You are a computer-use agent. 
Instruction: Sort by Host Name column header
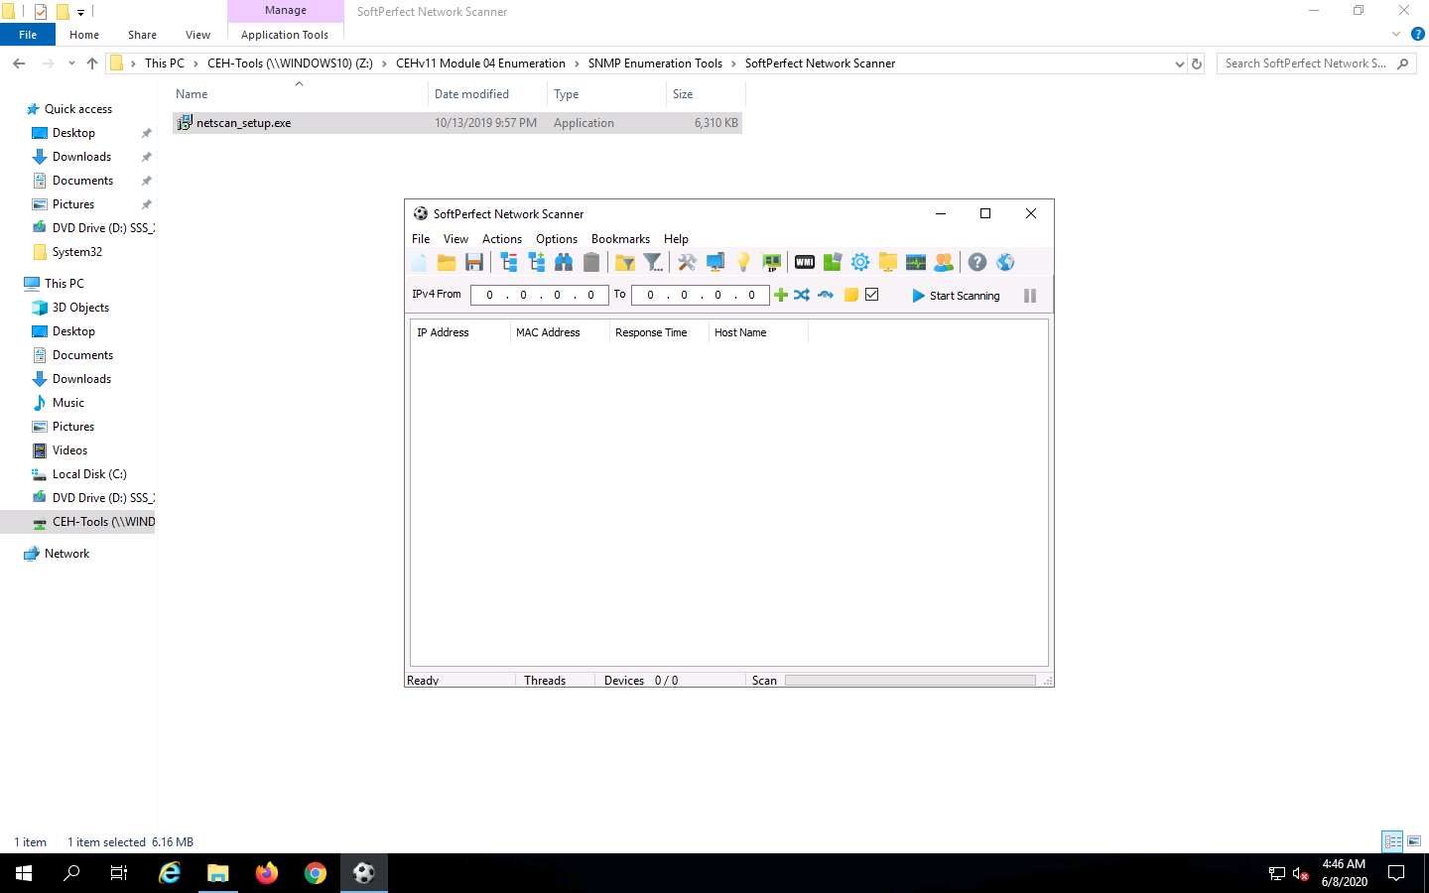pos(758,332)
